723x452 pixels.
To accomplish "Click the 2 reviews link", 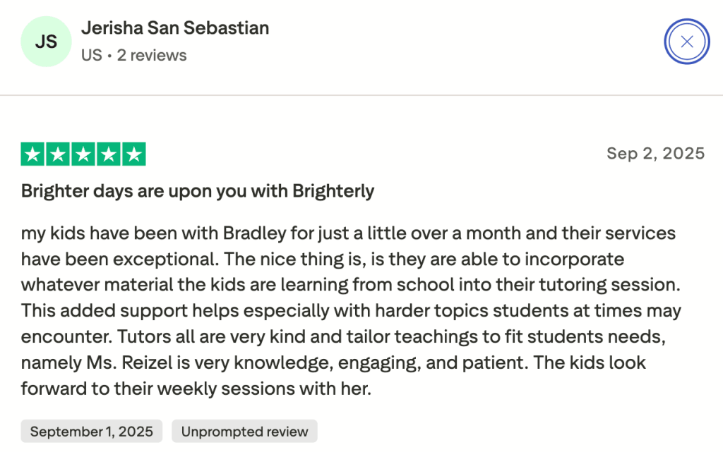I will [x=153, y=55].
